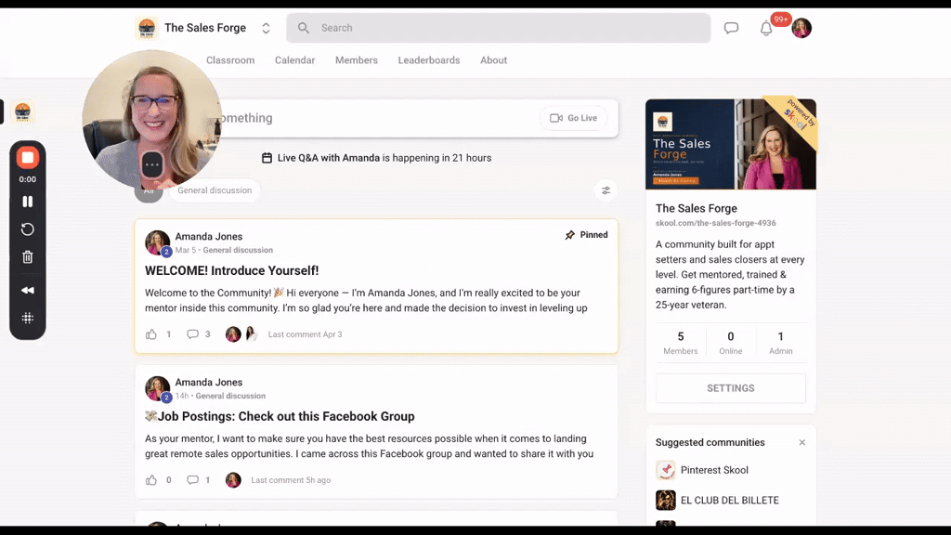The height and width of the screenshot is (535, 951).
Task: Click Amanda Jones name on the pinned post
Action: click(x=209, y=237)
